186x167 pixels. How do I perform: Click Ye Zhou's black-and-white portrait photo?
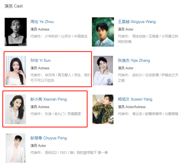(x=16, y=32)
